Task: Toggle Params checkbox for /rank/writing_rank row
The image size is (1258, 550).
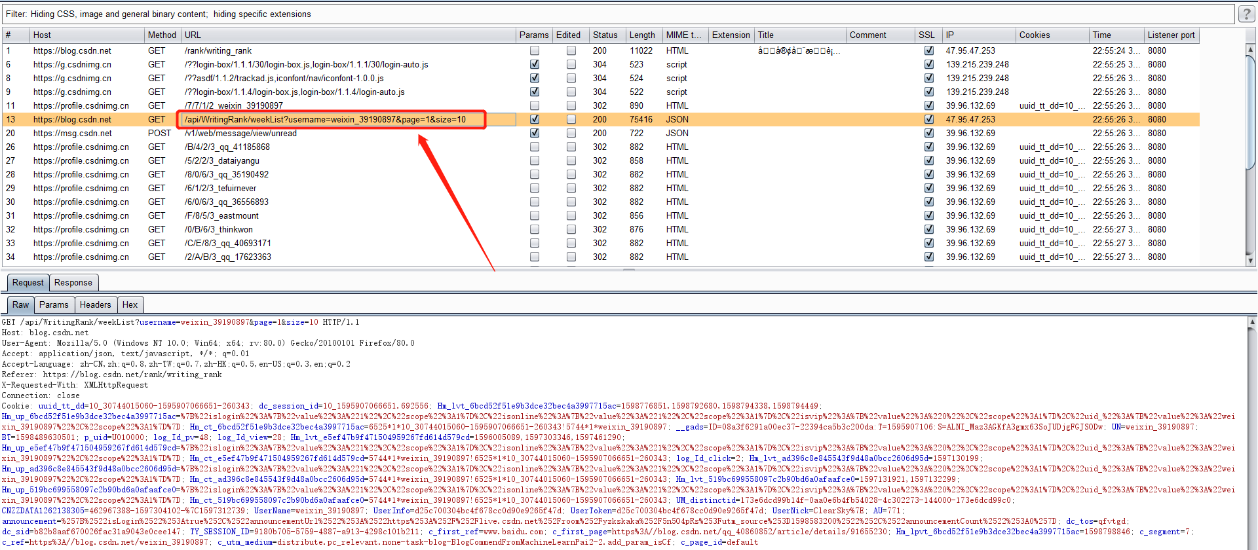Action: [x=535, y=50]
